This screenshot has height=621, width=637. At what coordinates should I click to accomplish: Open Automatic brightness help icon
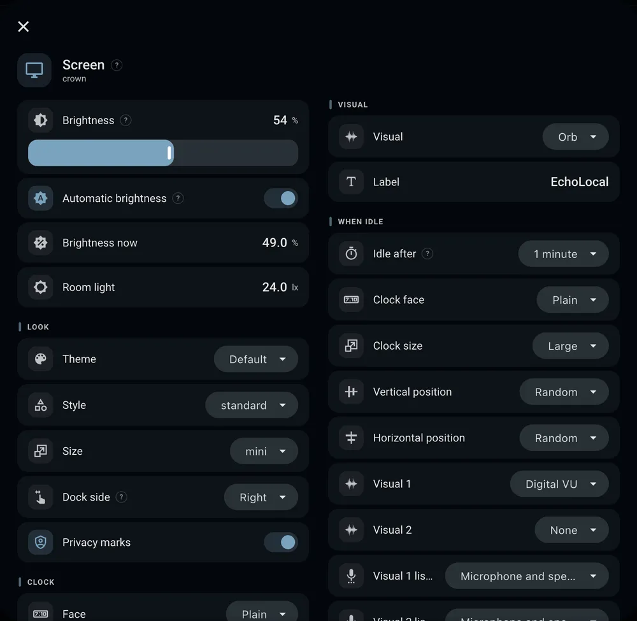(178, 198)
